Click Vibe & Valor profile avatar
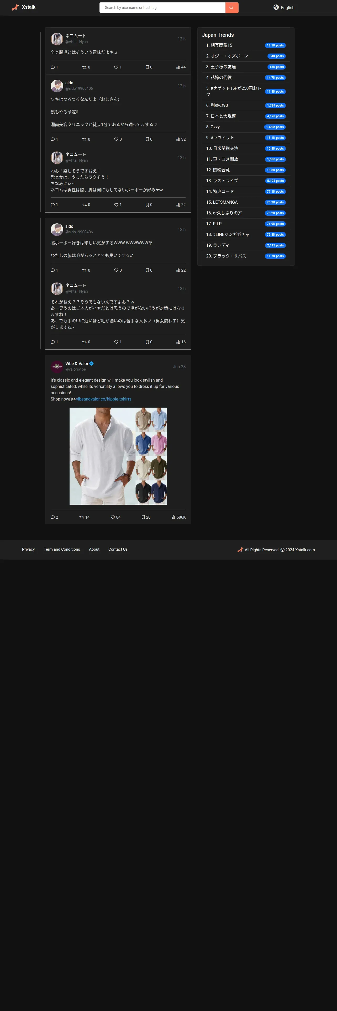The height and width of the screenshot is (1011, 337). click(x=57, y=367)
